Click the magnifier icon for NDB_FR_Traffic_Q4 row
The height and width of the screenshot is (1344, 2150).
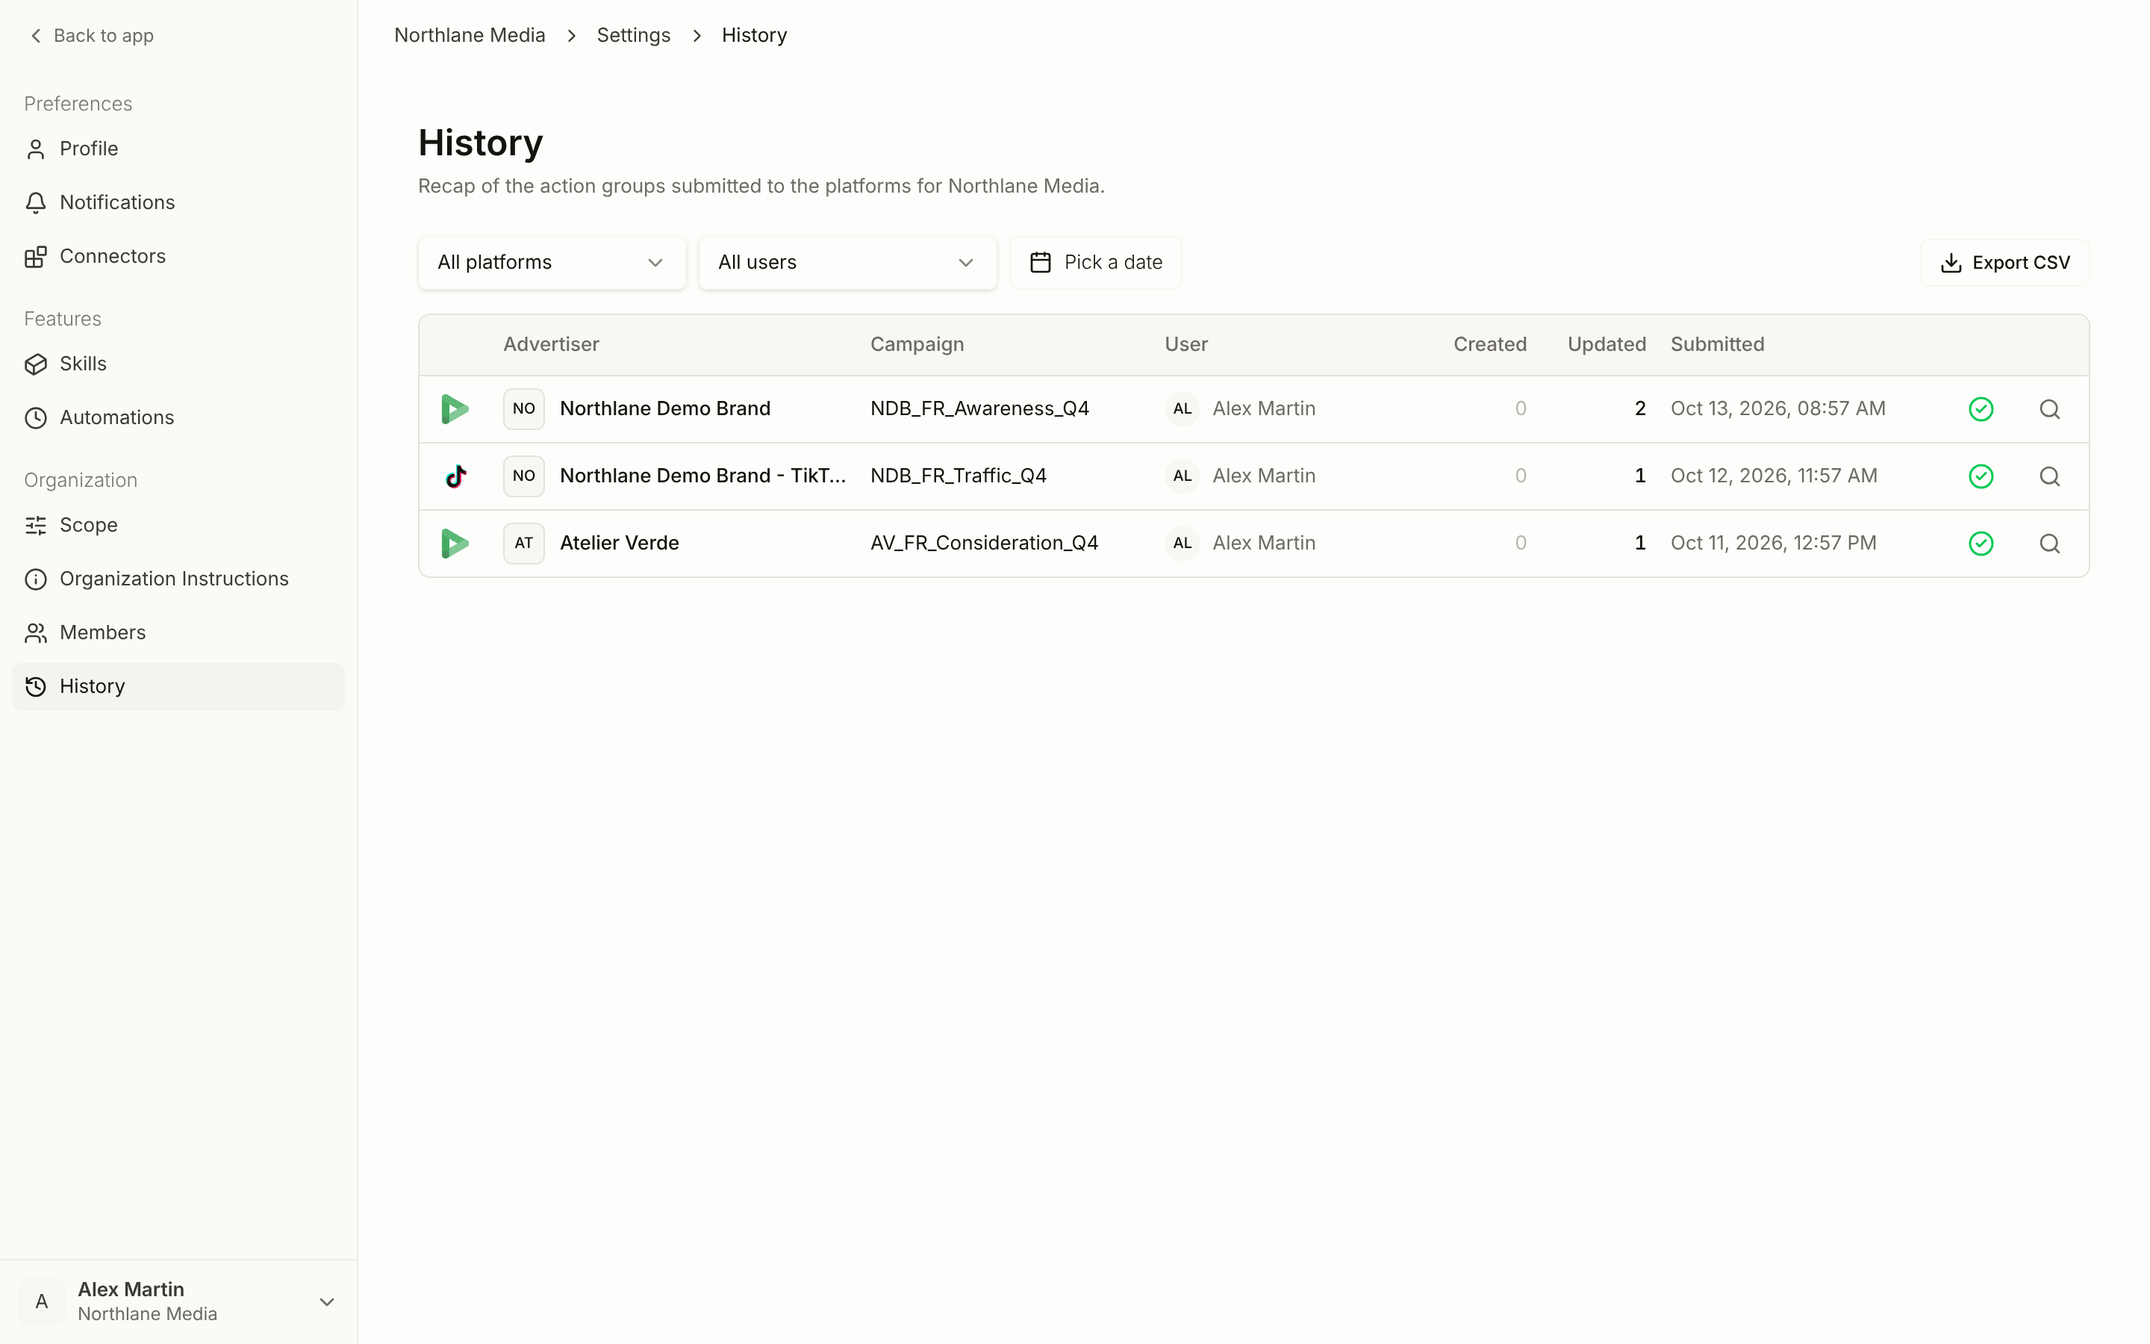click(x=2048, y=476)
